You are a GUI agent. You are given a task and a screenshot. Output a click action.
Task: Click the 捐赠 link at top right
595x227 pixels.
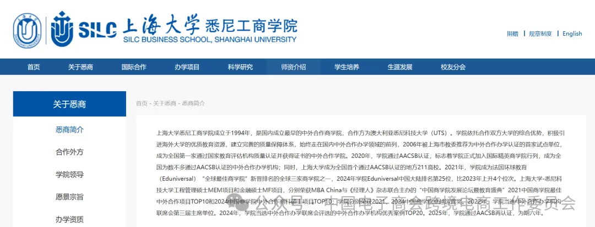point(512,34)
